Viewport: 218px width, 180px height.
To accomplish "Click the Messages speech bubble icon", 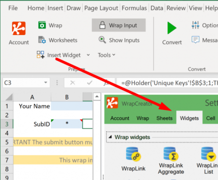I will click(x=196, y=40).
